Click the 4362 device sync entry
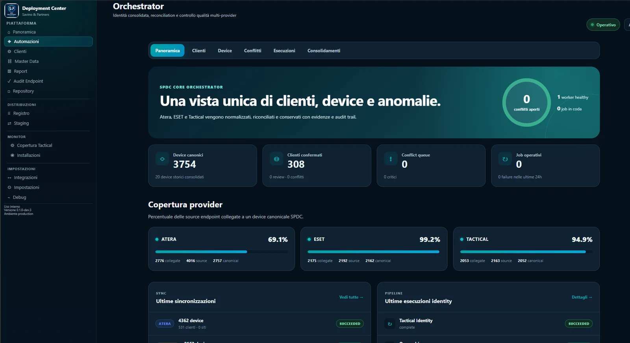 coord(259,324)
